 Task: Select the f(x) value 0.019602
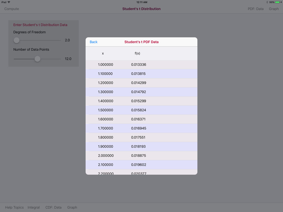click(139, 165)
